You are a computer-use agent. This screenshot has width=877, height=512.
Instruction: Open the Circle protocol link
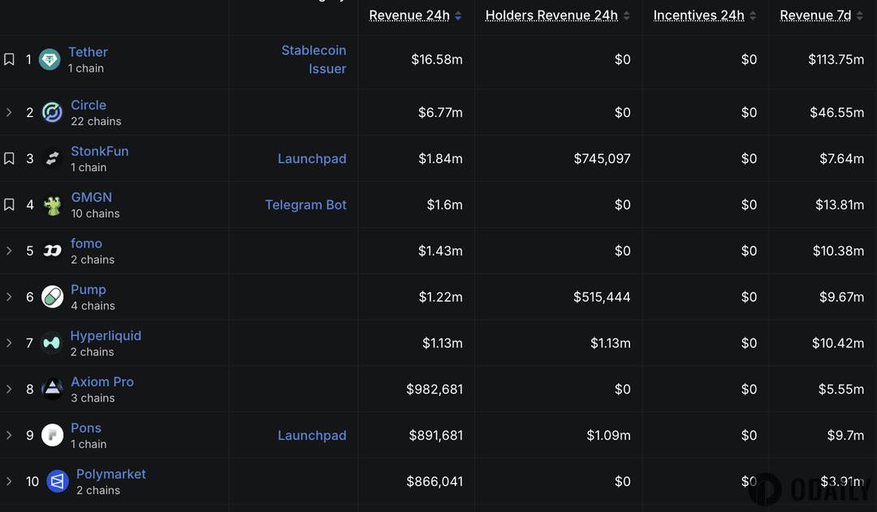[89, 105]
